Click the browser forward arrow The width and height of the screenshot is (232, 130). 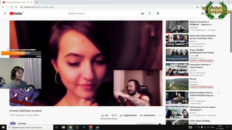point(7,7)
